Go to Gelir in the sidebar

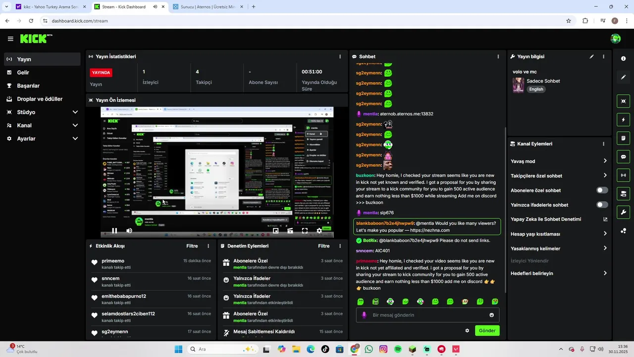coord(42,72)
